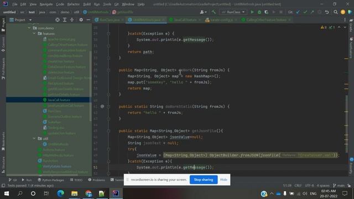Open the Refactor menu
354x199 pixels.
74,4
